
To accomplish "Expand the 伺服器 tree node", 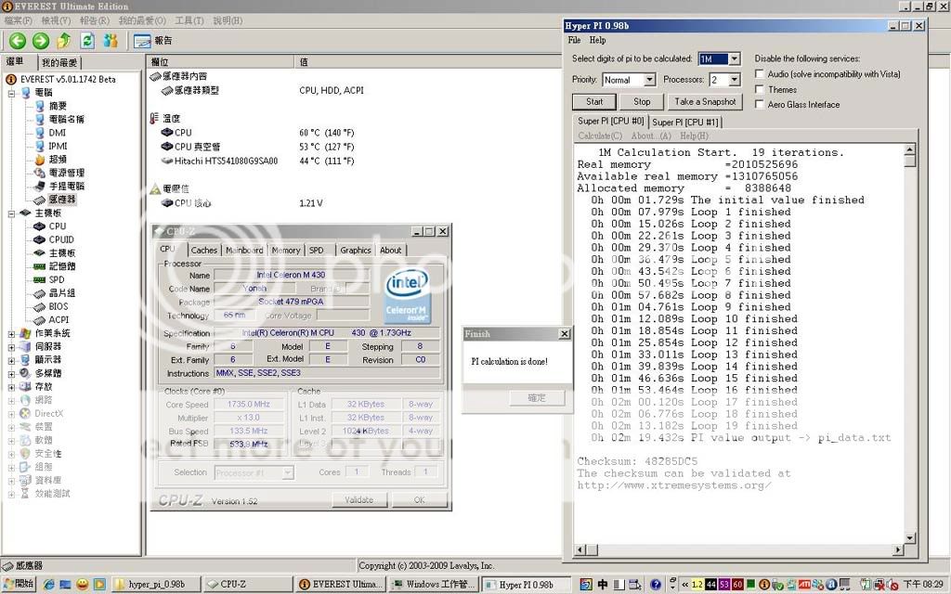I will click(11, 347).
